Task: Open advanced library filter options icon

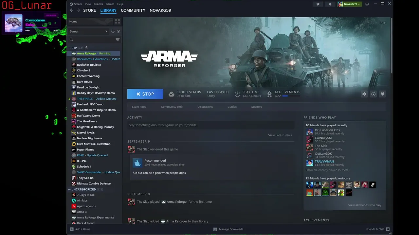Action: click(x=118, y=39)
